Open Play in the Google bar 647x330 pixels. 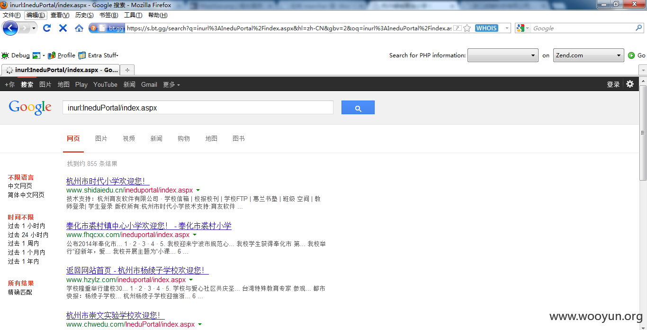[81, 84]
